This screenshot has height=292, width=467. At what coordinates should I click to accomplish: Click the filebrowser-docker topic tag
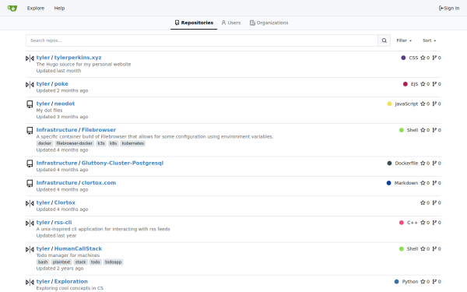[x=75, y=143]
